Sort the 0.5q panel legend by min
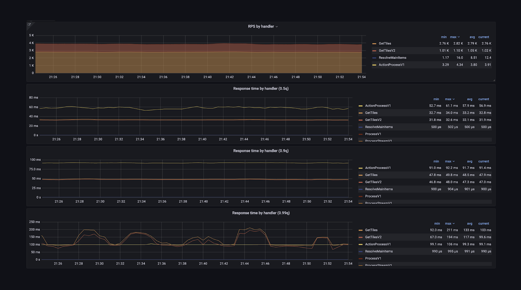This screenshot has height=290, width=521. tap(436, 99)
